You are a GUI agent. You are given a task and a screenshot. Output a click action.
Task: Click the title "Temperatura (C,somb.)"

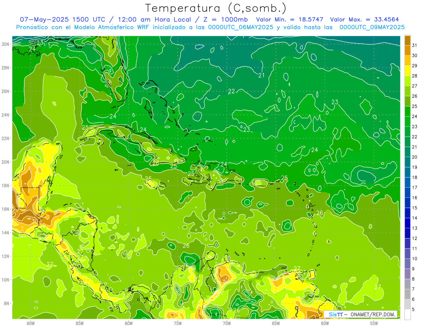pos(216,8)
